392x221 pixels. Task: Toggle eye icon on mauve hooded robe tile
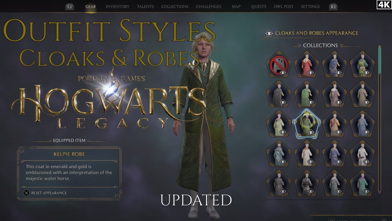click(x=339, y=102)
